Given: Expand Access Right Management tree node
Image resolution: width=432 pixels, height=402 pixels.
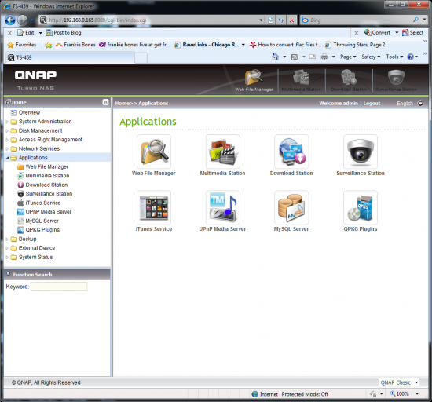Looking at the screenshot, I should pyautogui.click(x=7, y=140).
